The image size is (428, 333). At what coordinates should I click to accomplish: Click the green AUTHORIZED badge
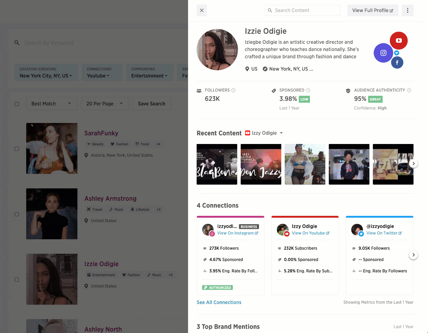(x=217, y=288)
